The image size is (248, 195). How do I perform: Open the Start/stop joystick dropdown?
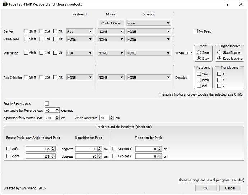148,53
